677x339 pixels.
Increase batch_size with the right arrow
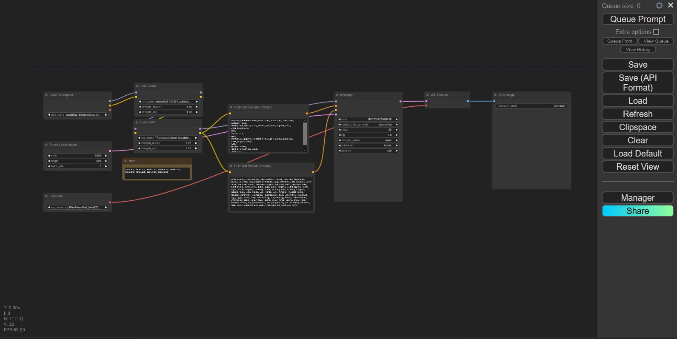(106, 166)
